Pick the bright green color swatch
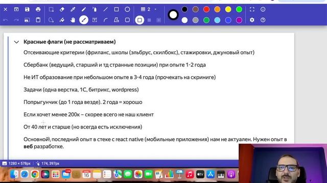Image resolution: width=327 pixels, height=183 pixels. pyautogui.click(x=239, y=9)
